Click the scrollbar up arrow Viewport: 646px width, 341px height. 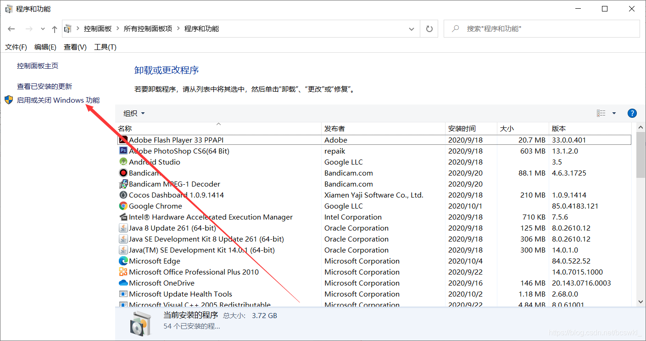641,128
